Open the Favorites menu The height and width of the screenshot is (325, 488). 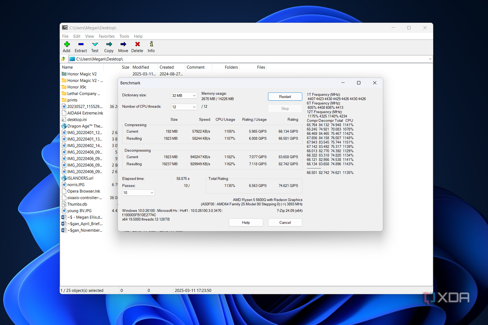106,36
